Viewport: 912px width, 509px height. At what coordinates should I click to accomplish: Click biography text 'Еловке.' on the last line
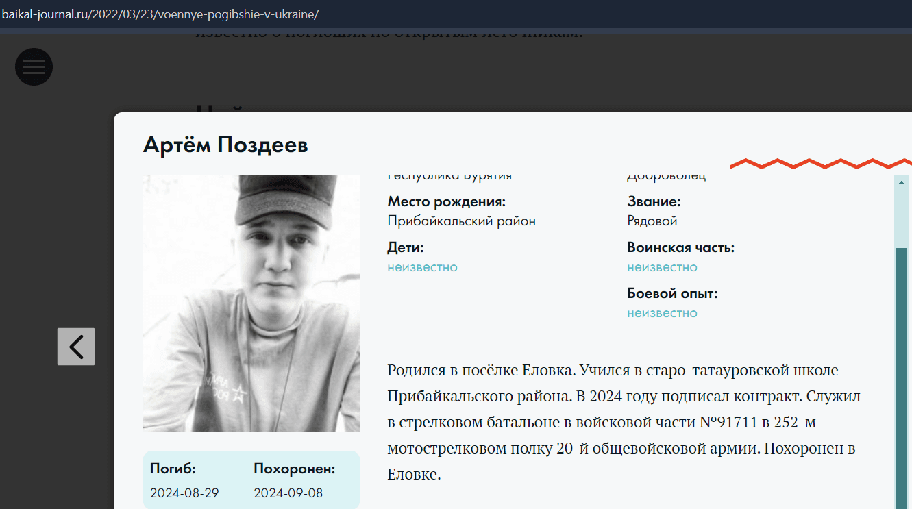[x=413, y=474]
